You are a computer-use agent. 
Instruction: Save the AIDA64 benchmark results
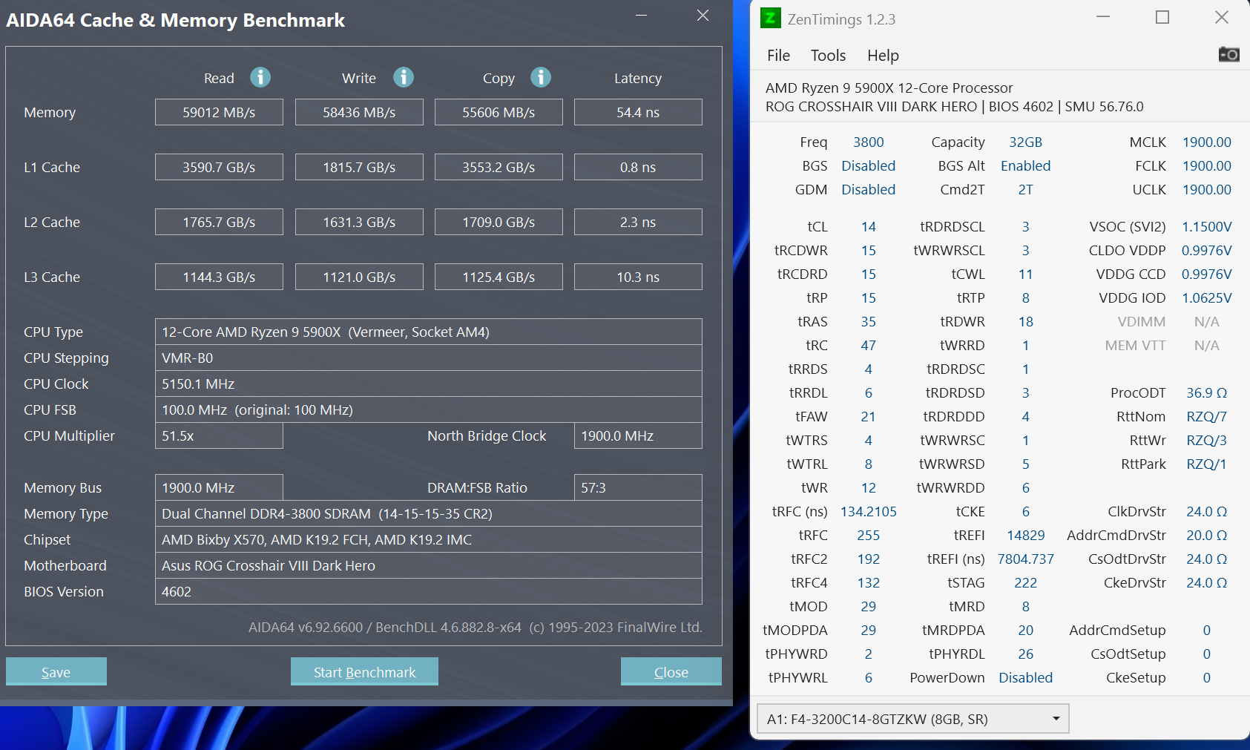[x=56, y=671]
